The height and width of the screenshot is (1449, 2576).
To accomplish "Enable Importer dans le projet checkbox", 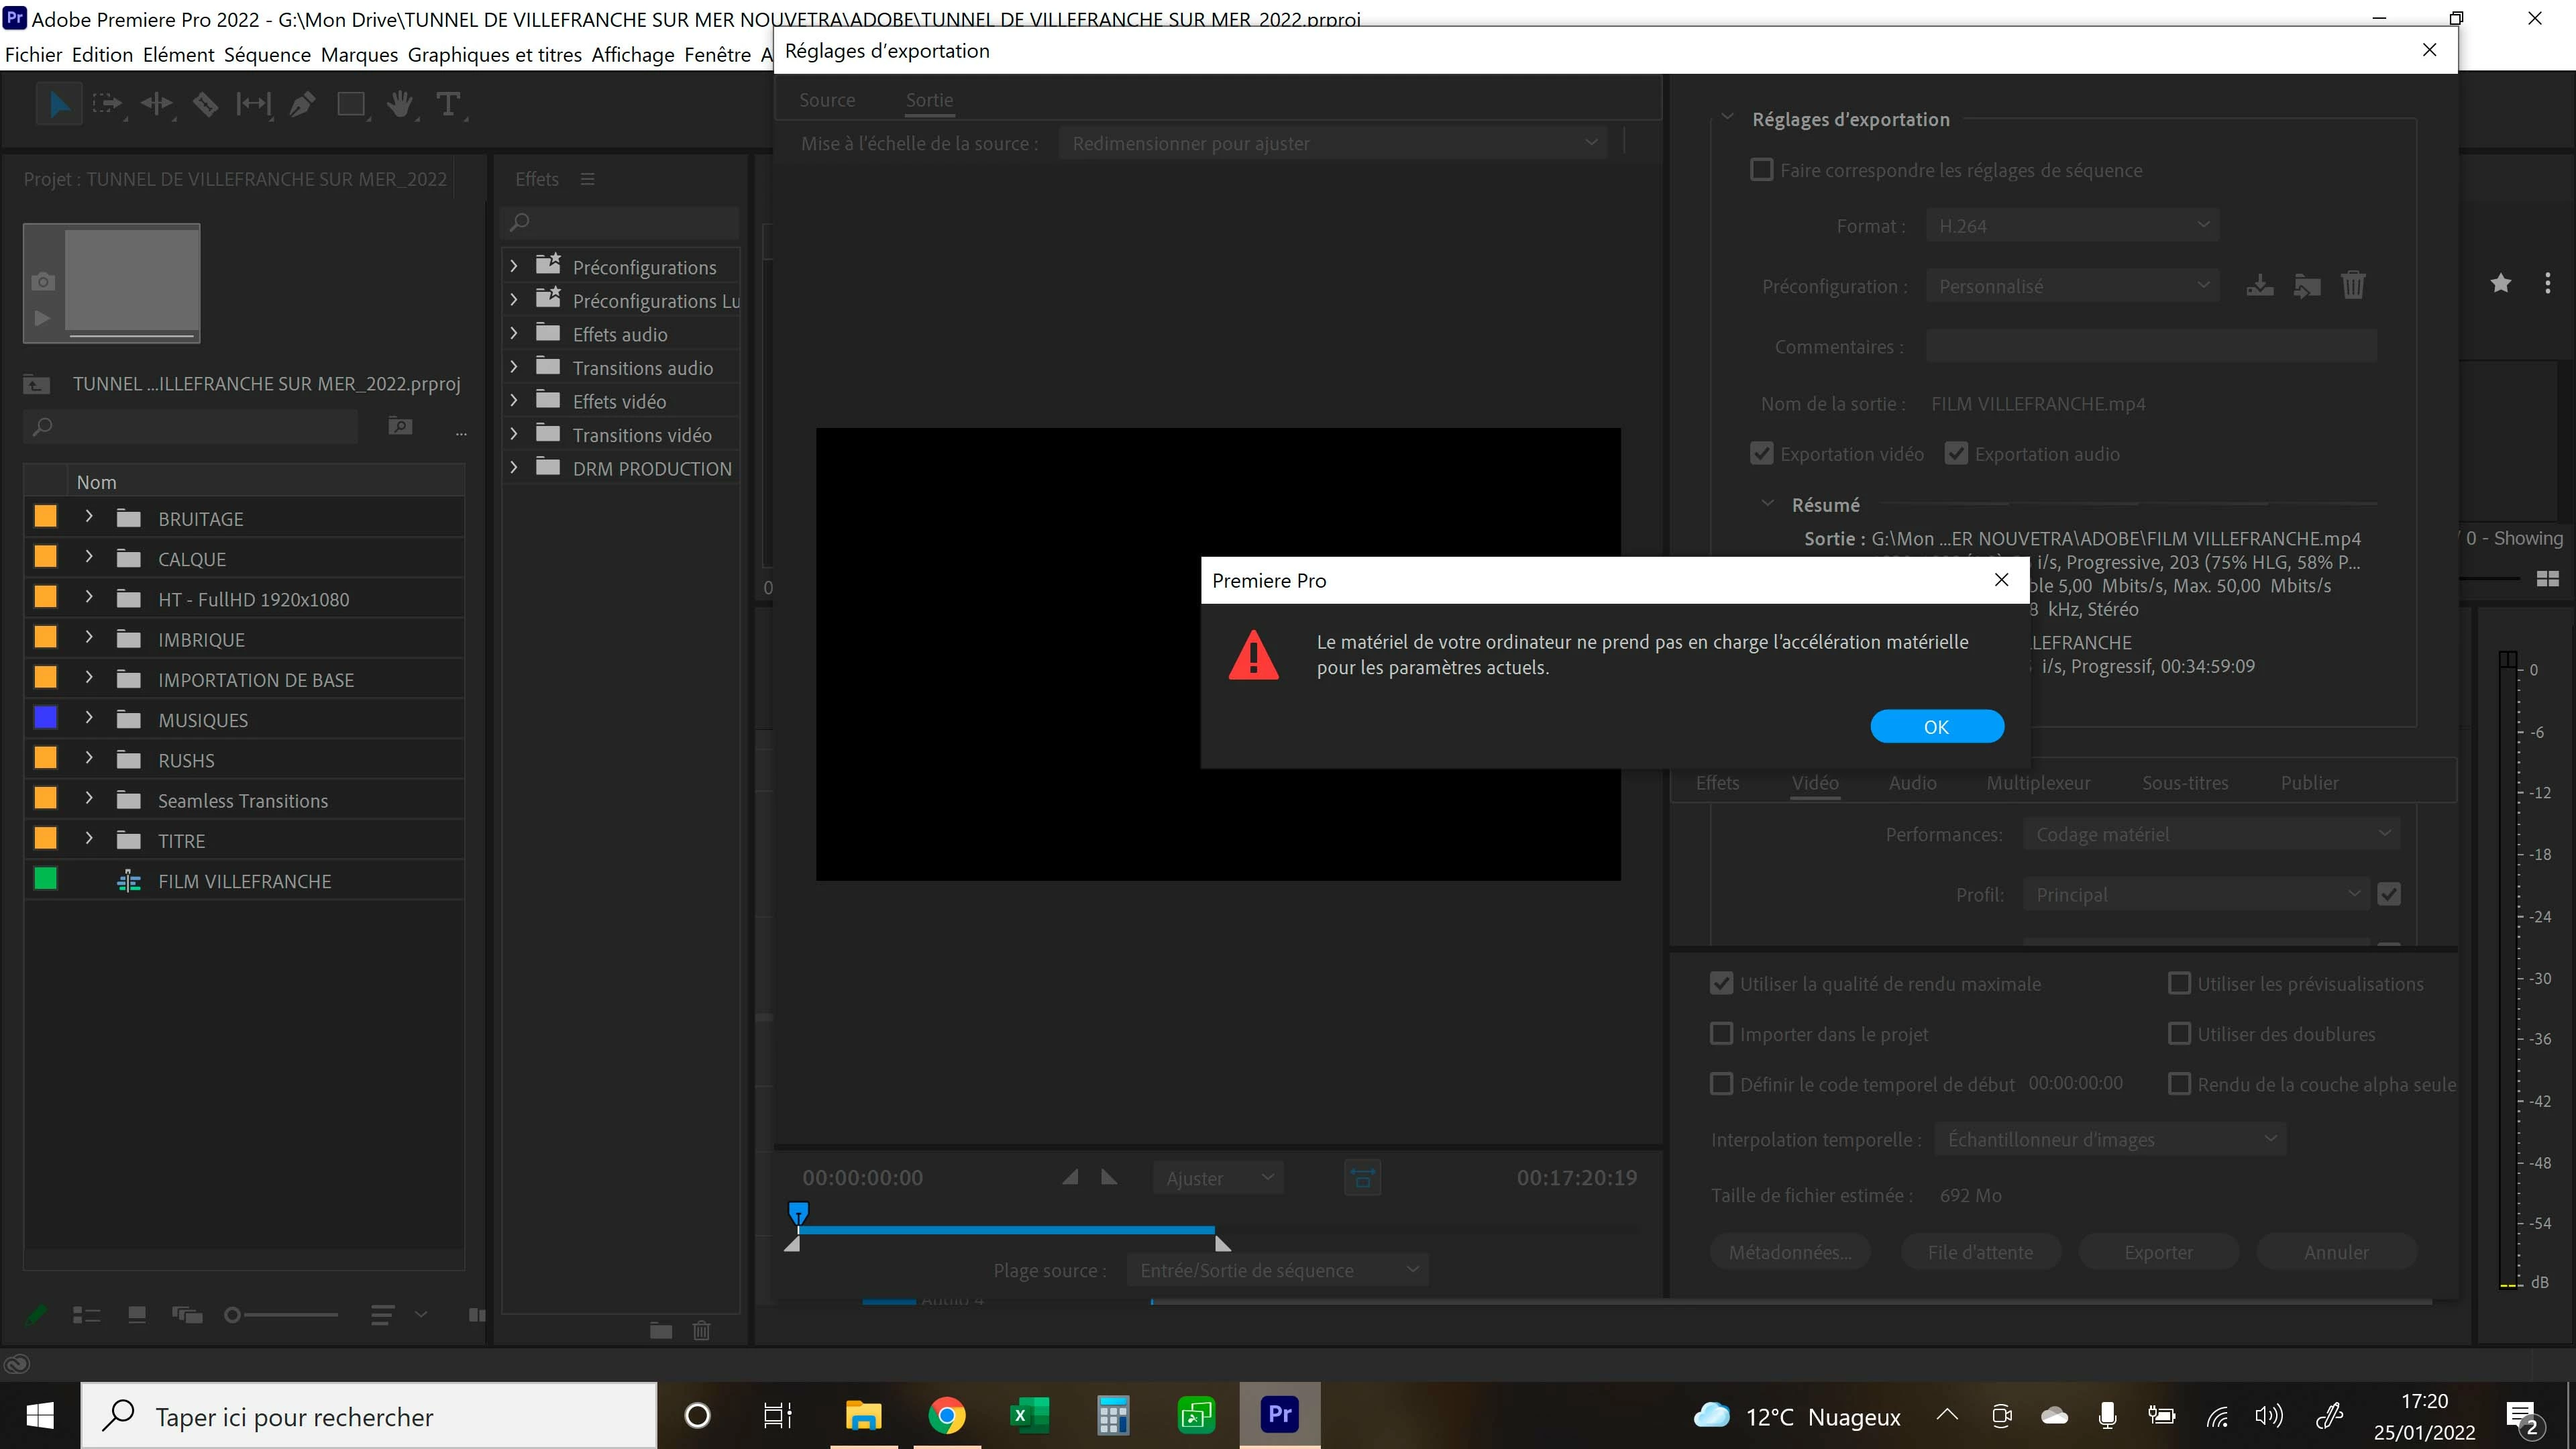I will 1721,1034.
